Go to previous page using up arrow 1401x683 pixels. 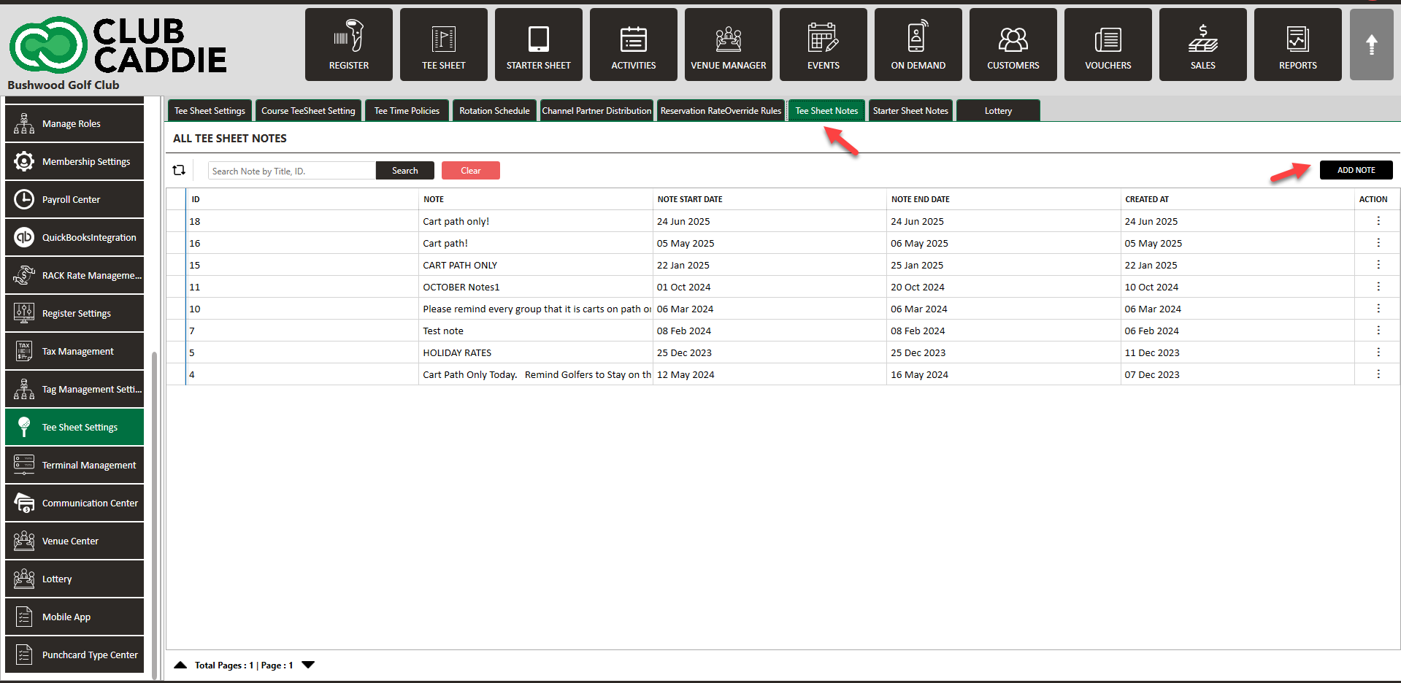pos(180,665)
